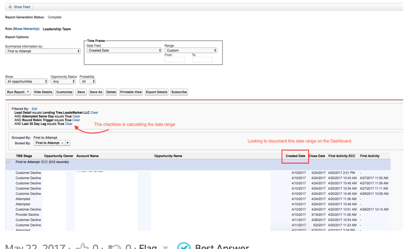Viewport: 406px width, 249px height.
Task: Click the Show Feed pin icon
Action: (10, 7)
